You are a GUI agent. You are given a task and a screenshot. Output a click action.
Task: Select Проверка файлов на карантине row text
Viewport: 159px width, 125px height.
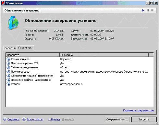click(31, 80)
